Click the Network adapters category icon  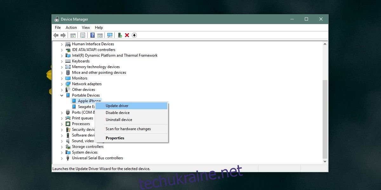(68, 84)
